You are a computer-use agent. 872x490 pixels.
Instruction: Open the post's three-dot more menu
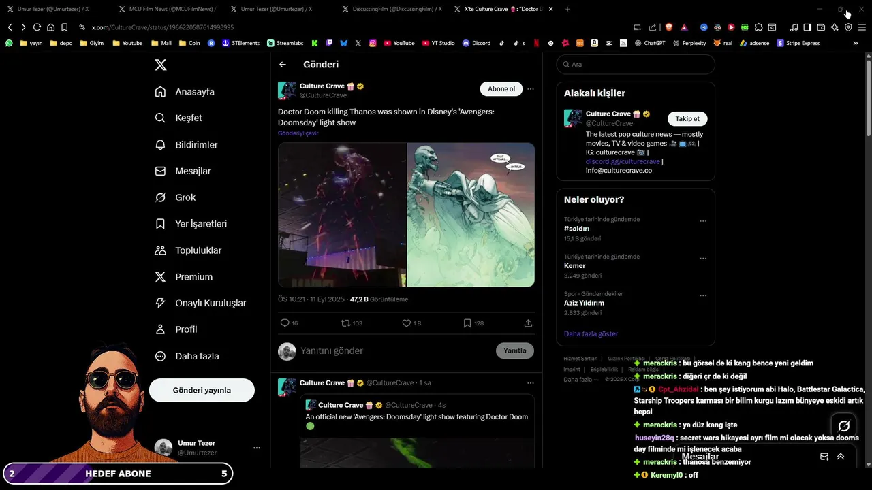point(530,89)
